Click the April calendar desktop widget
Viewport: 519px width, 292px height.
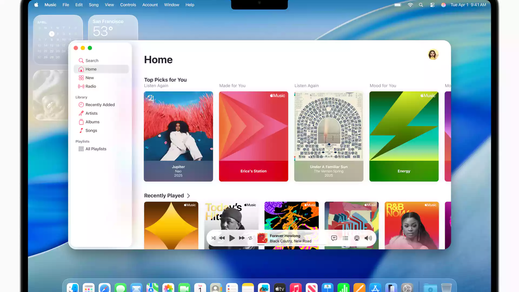tap(58, 40)
